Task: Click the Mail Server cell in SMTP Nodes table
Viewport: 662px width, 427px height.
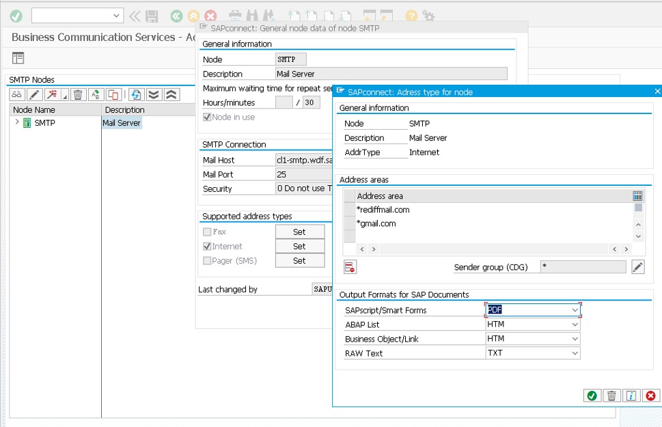Action: coord(122,123)
